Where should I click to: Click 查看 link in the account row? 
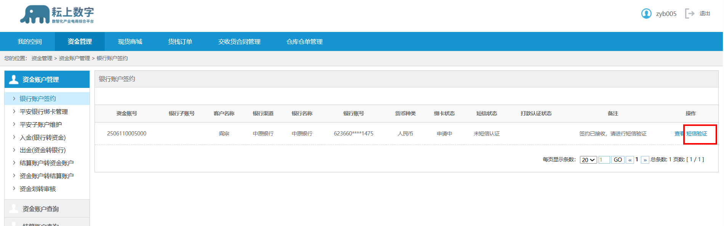(679, 134)
